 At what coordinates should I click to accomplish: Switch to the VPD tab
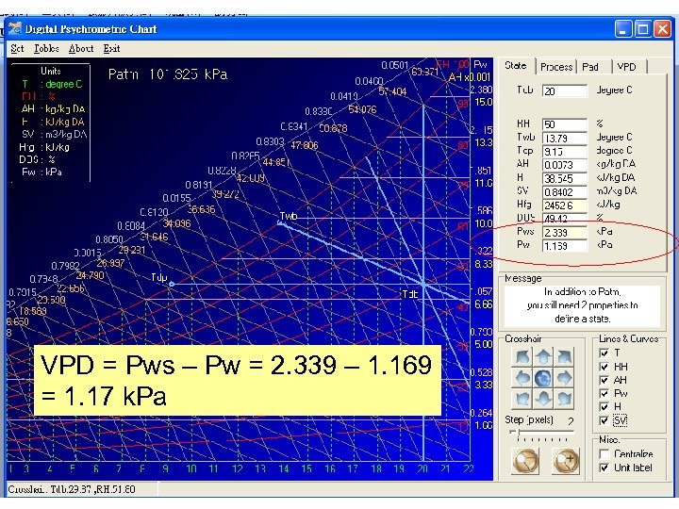tap(626, 67)
